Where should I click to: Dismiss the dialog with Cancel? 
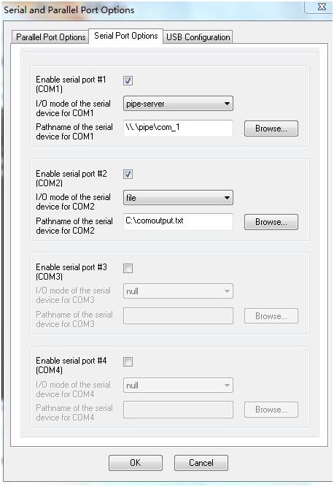(x=201, y=463)
